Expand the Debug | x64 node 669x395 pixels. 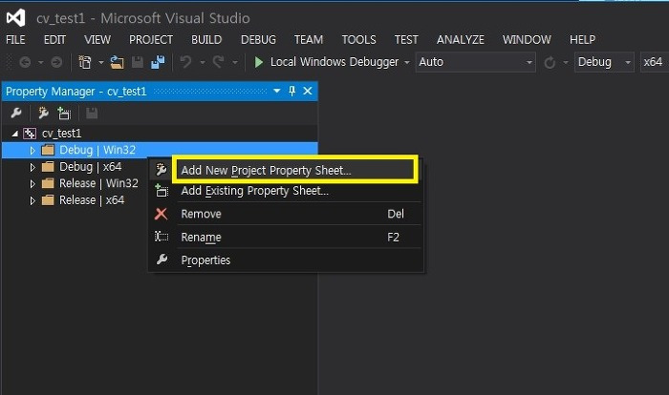coord(32,167)
